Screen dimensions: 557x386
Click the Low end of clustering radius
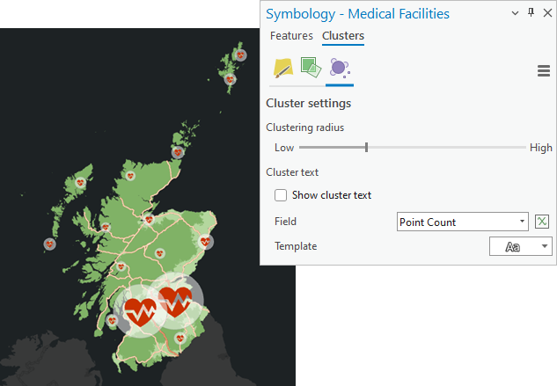pos(284,148)
